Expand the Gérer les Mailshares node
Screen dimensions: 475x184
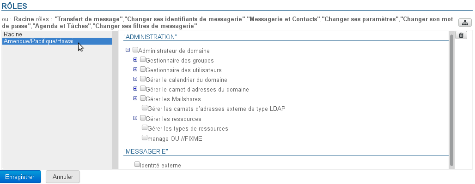click(x=135, y=98)
